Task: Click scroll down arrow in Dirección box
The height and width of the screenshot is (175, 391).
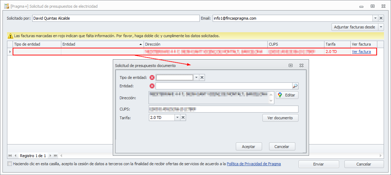Action: 271,101
